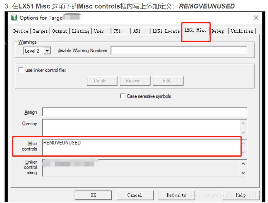268x203 pixels.
Task: Click the grayed Browse... button
Action: tap(135, 81)
